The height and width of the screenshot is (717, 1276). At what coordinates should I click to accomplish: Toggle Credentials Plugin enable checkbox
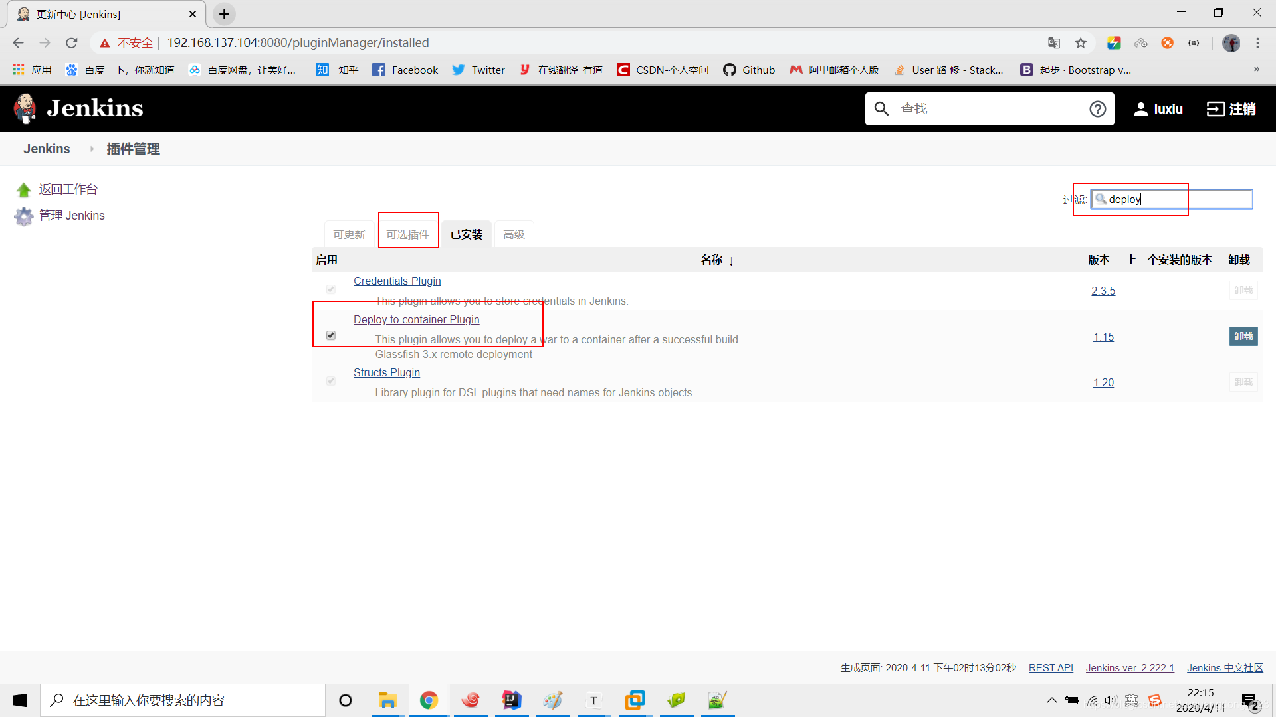coord(331,289)
